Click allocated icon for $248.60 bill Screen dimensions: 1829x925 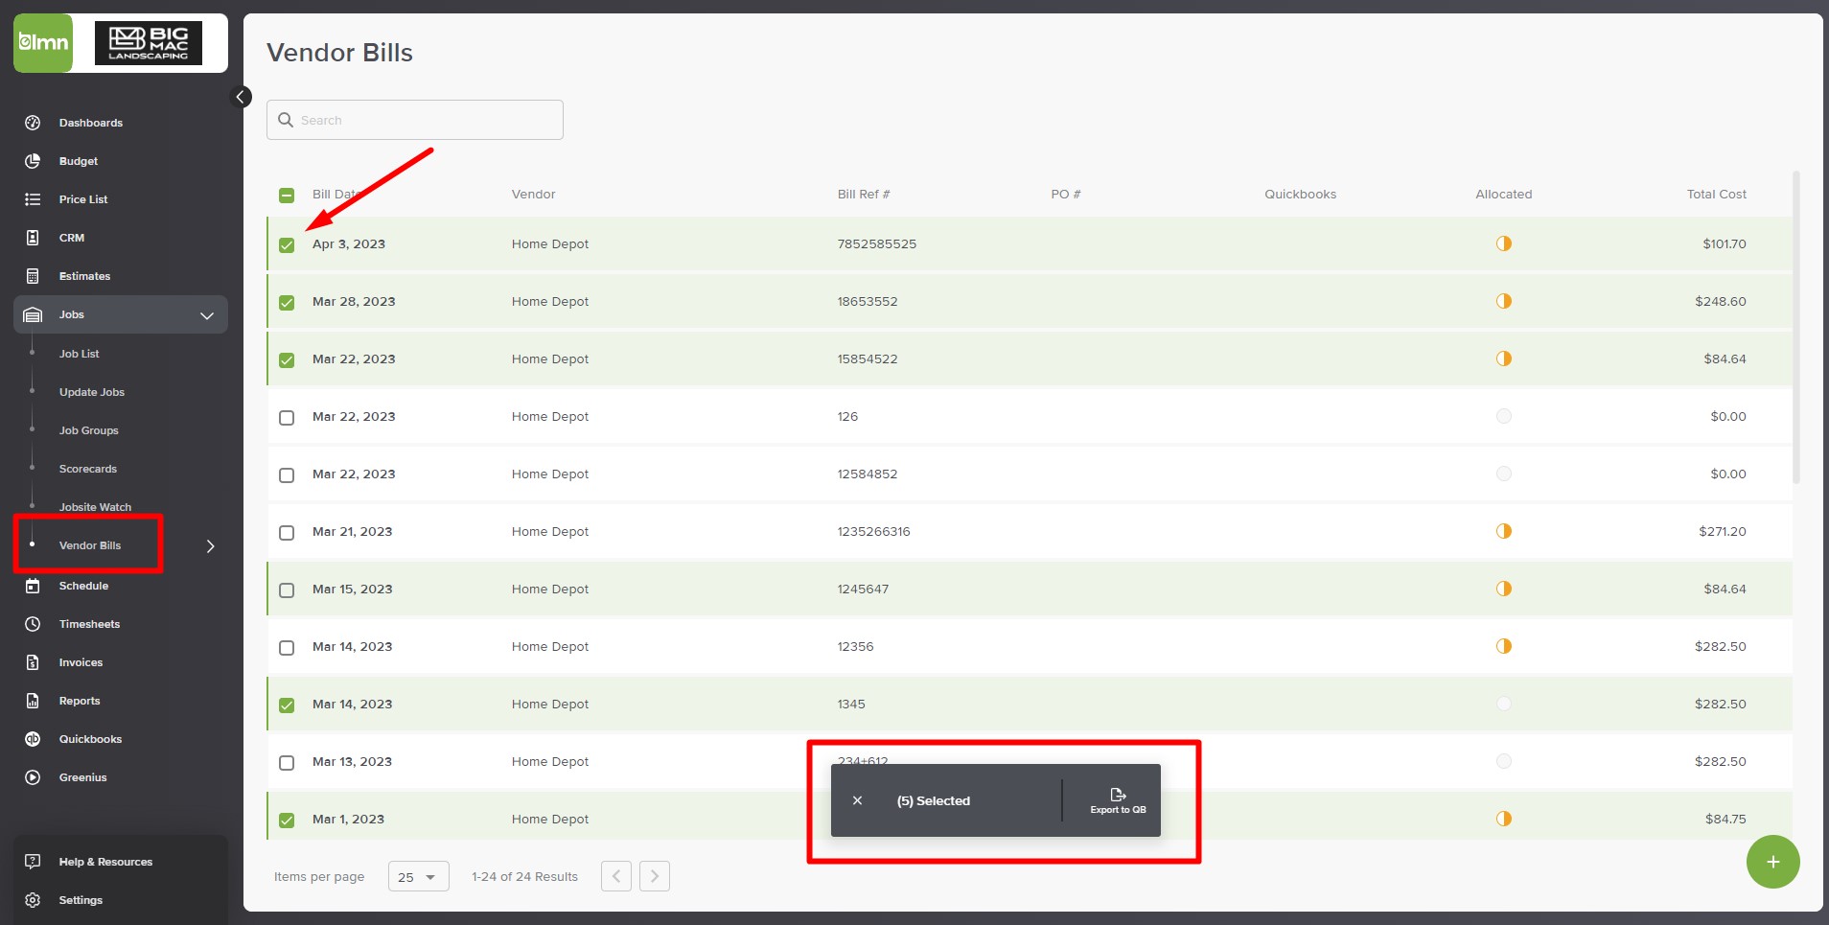point(1504,301)
